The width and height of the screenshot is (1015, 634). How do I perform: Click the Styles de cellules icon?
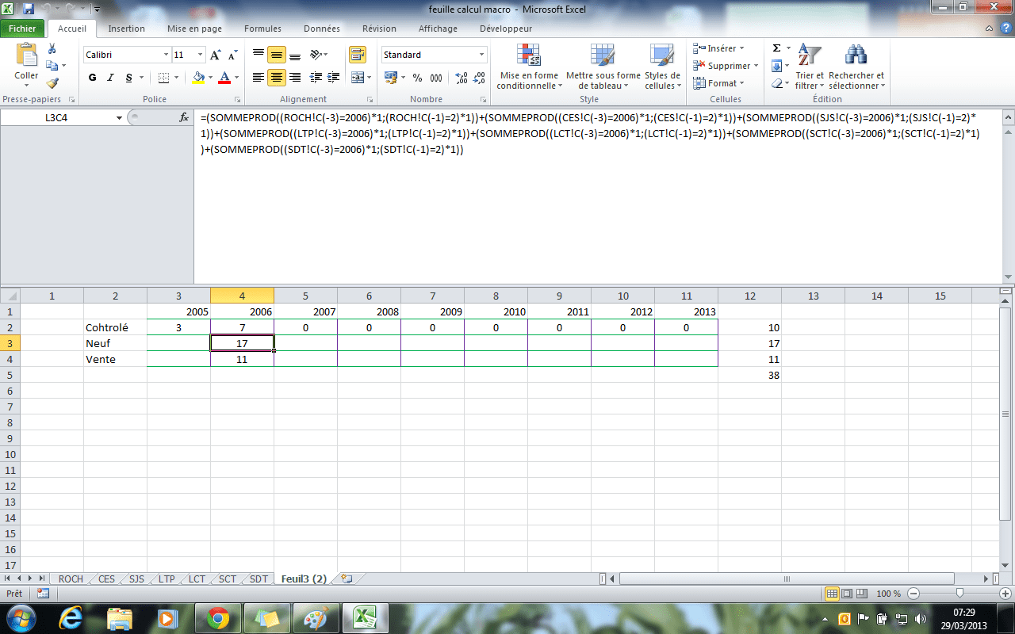click(x=661, y=67)
